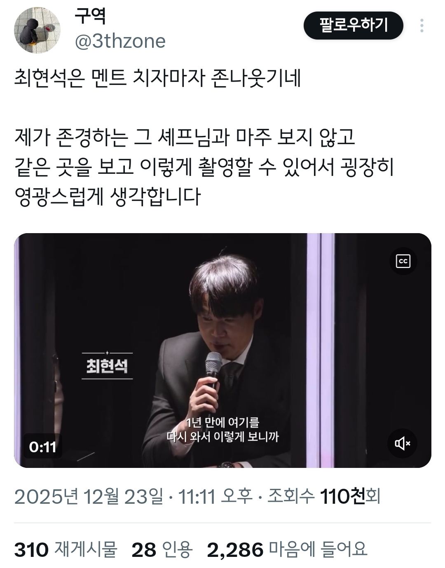Click the display name 구역
Viewport: 445px width, 568px height.
[91, 16]
